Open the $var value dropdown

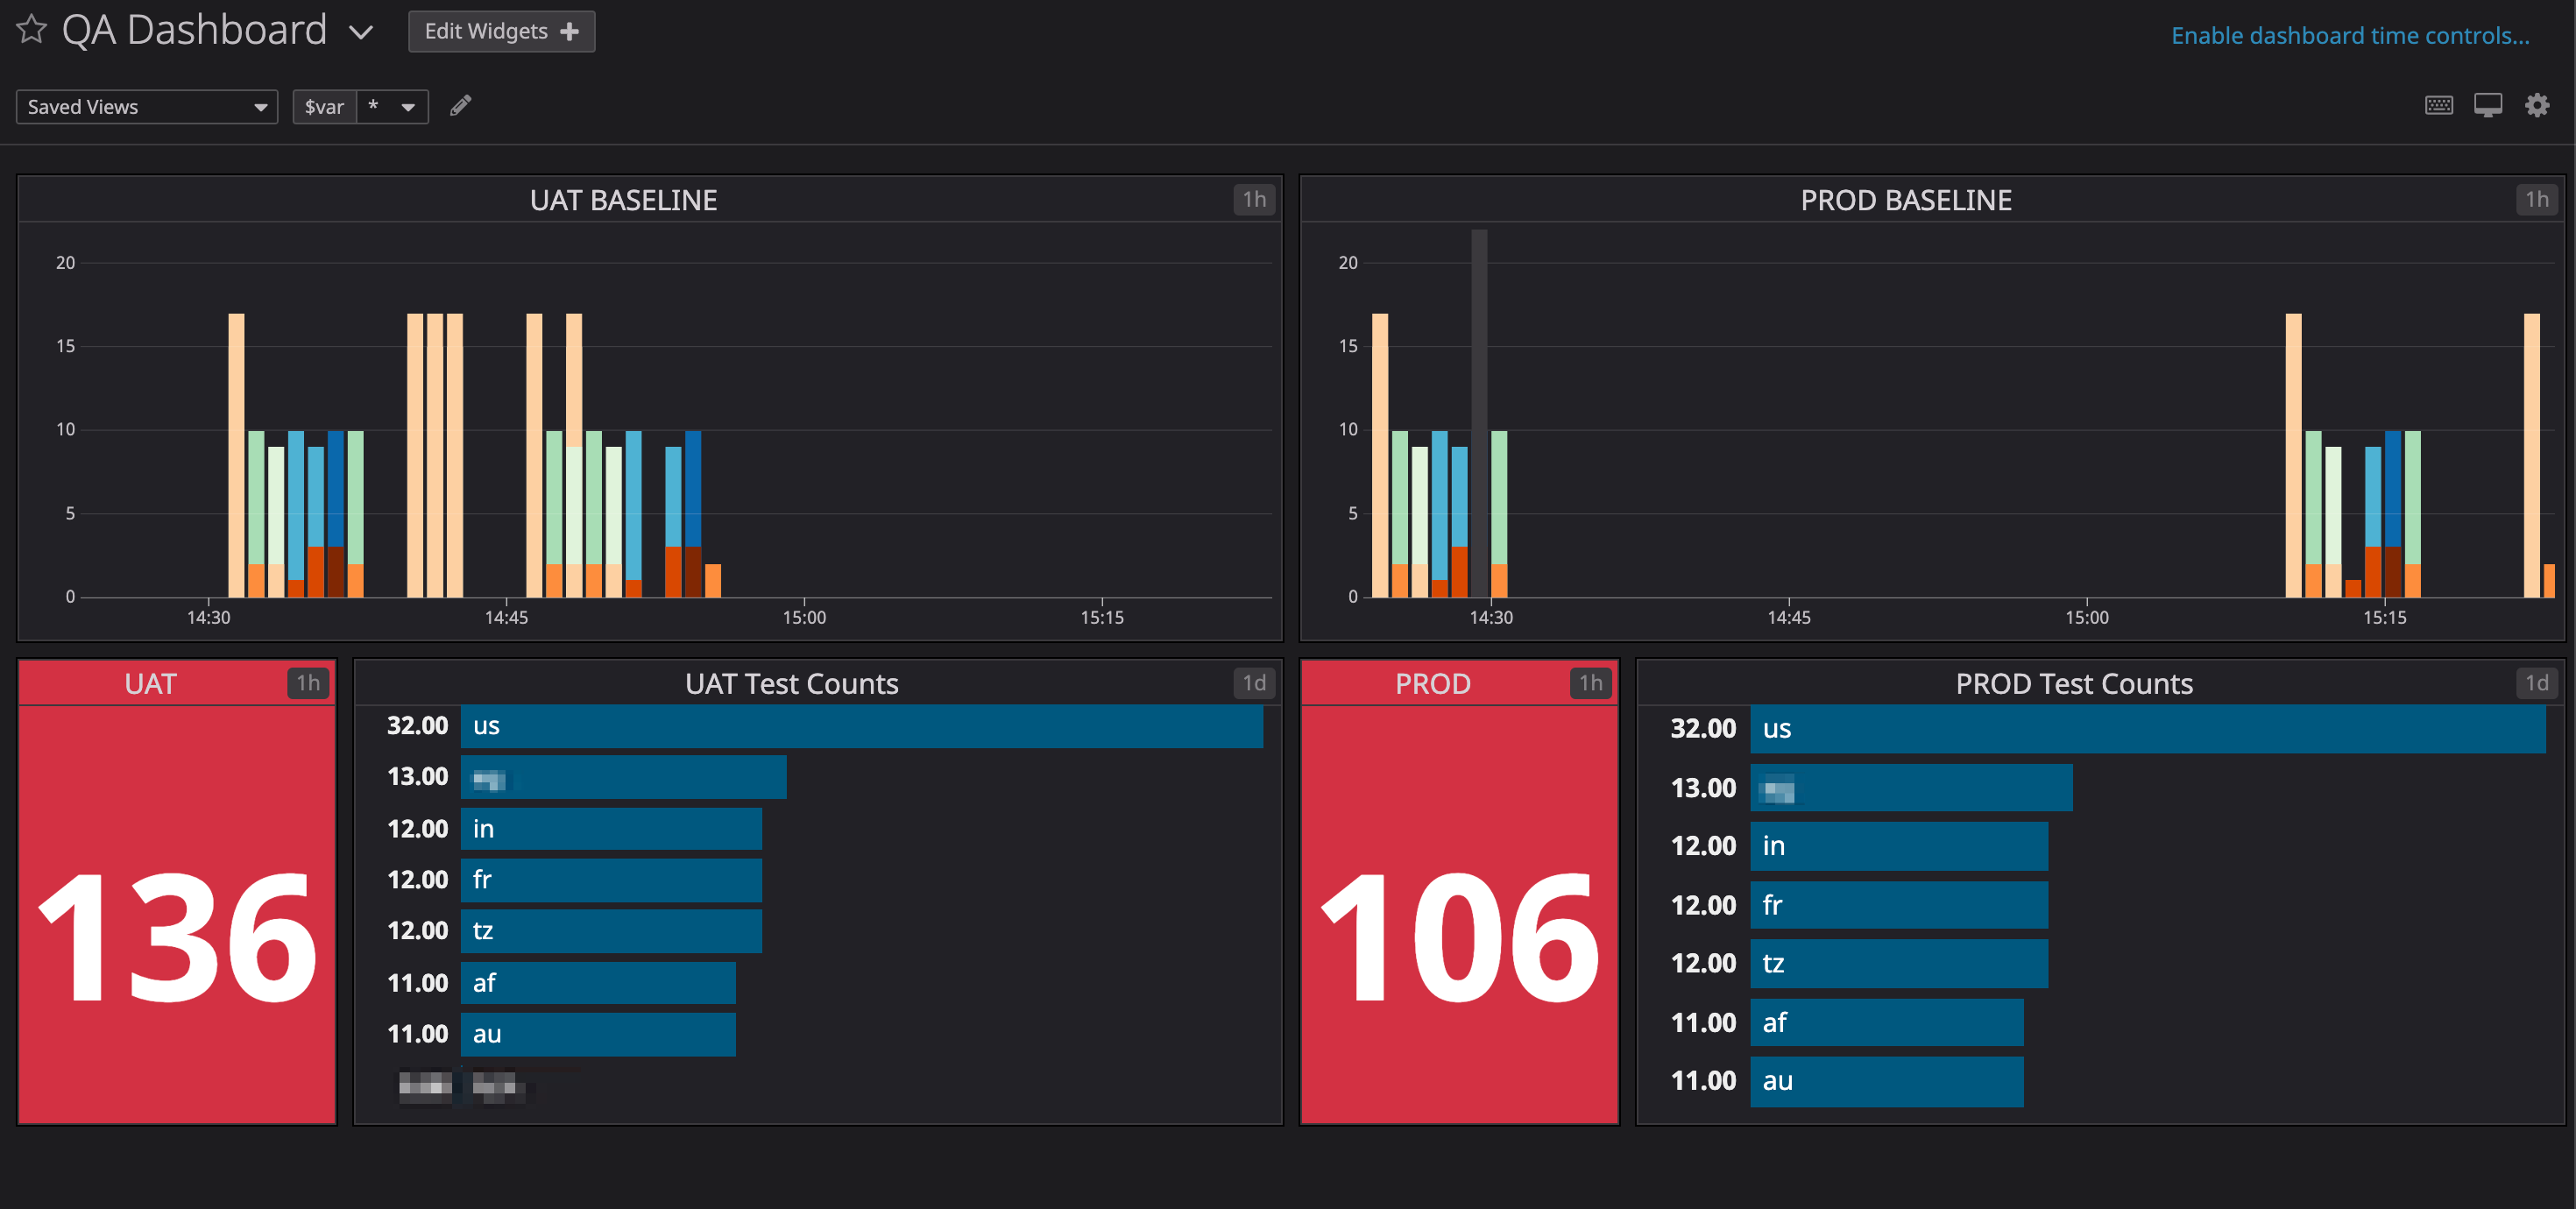pos(392,107)
